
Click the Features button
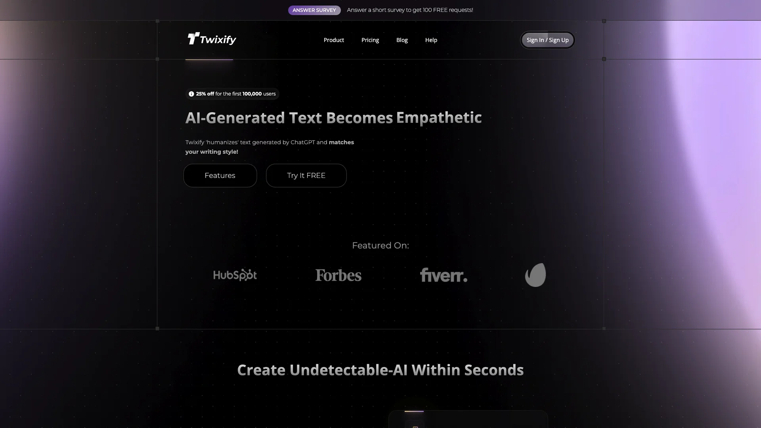point(220,175)
